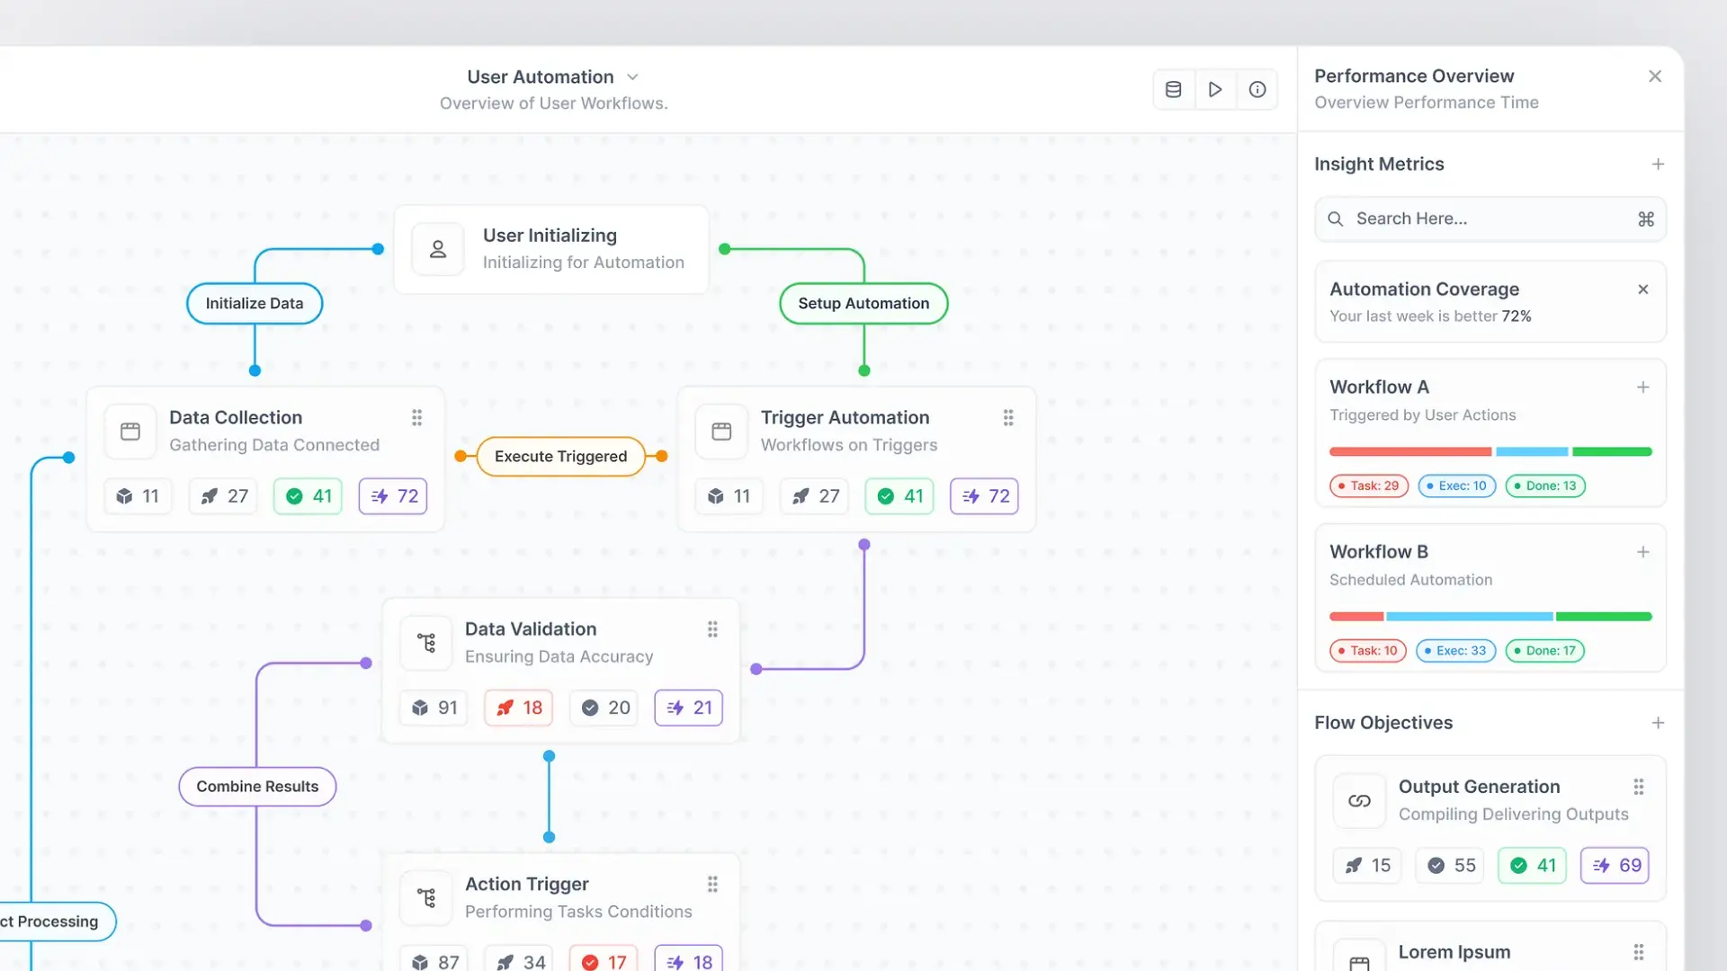Select the Exec: 33 tag in Workflow B
Screen dimensions: 1727x971
[x=1455, y=651]
